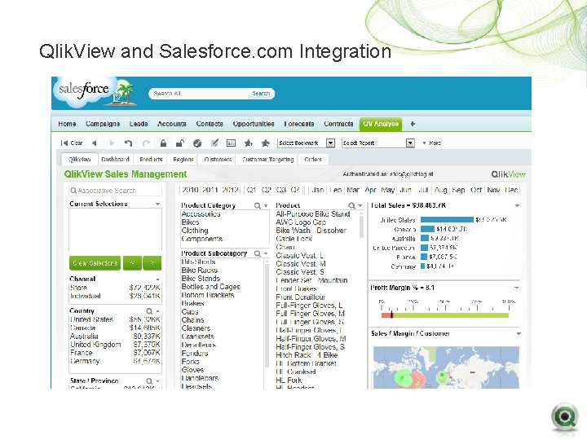587x440 pixels.
Task: Open the Current Selections circle icon
Action: 197,143
